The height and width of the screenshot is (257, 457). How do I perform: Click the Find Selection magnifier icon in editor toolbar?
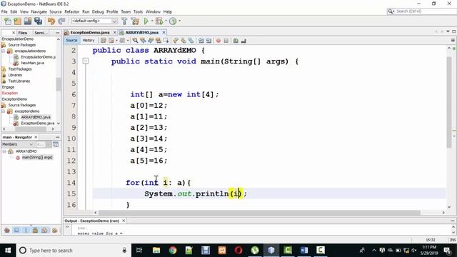[x=135, y=41]
